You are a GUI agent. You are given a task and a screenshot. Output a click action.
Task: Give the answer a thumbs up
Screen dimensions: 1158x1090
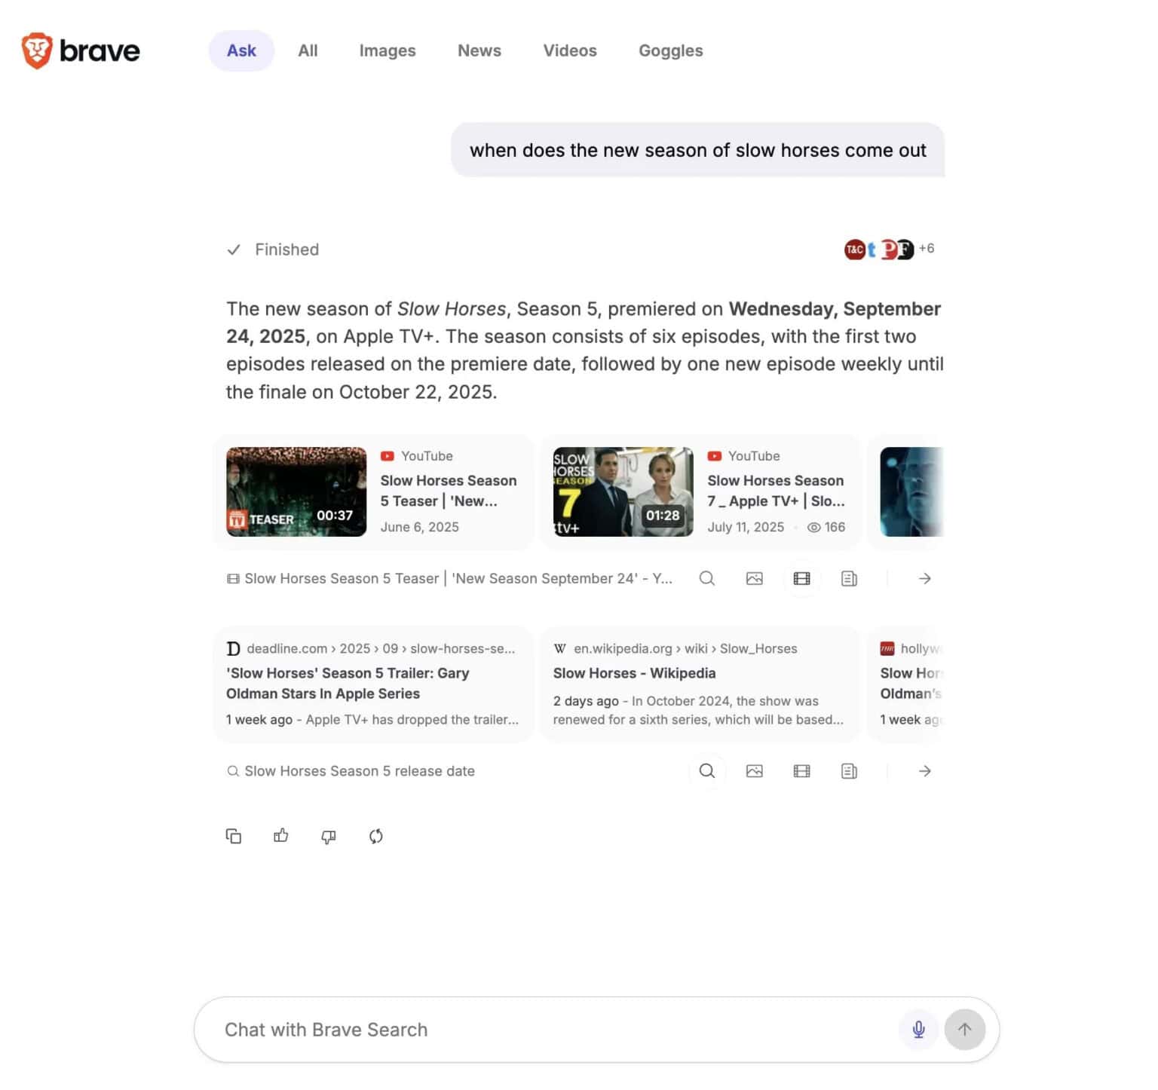(x=280, y=836)
